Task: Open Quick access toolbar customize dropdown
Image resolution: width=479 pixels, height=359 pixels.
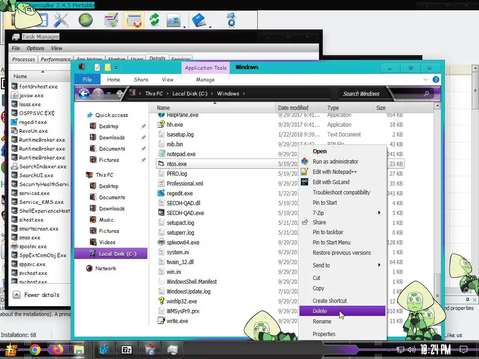Action: click(116, 67)
